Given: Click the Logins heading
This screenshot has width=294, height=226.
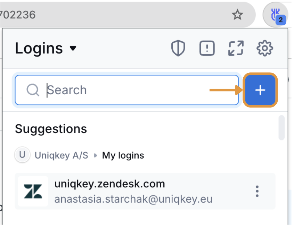Looking at the screenshot, I should click(x=39, y=48).
